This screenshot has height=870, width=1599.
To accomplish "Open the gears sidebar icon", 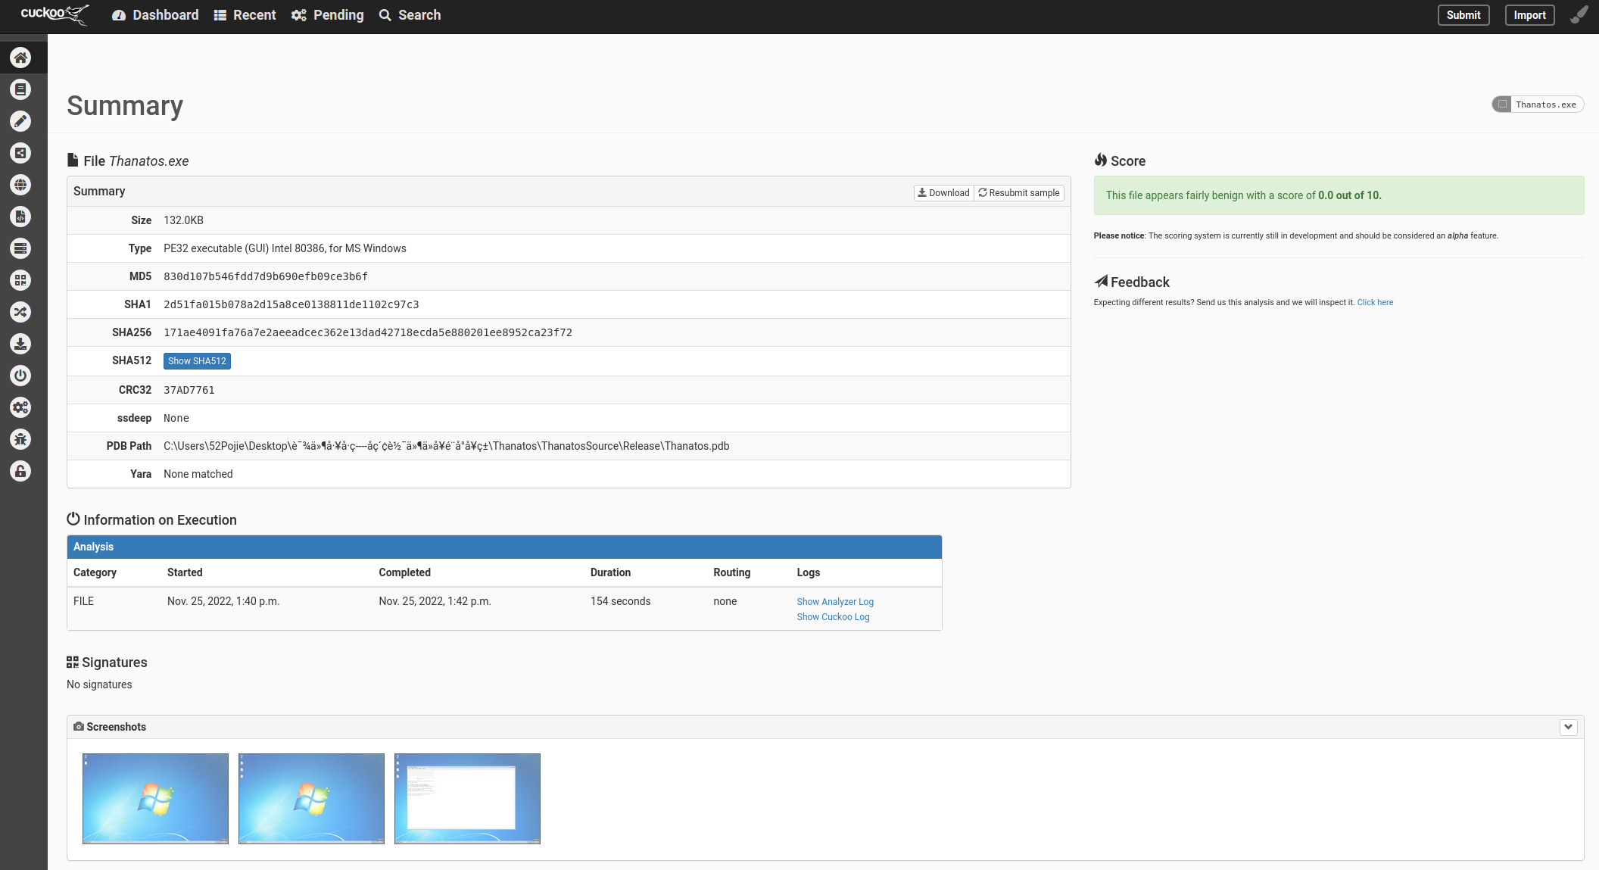I will 20,407.
